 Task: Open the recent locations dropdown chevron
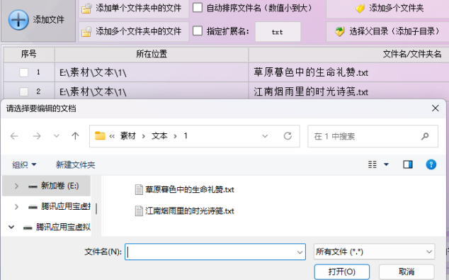[x=57, y=136]
